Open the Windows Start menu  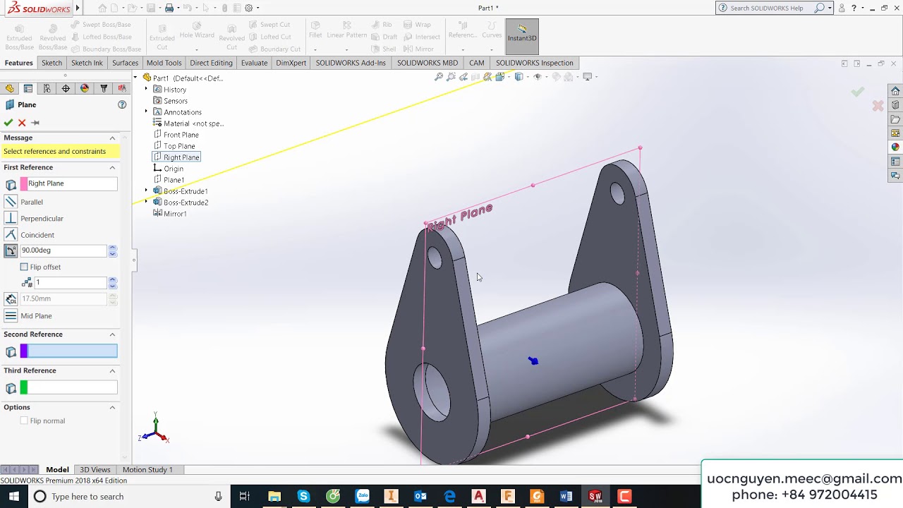coord(14,496)
